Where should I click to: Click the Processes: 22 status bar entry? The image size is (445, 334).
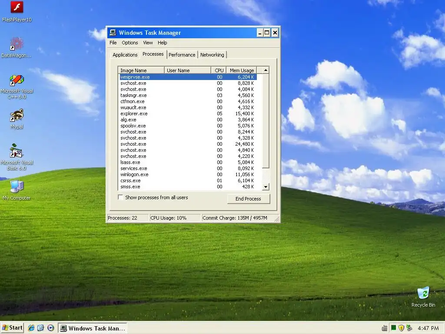pyautogui.click(x=127, y=218)
